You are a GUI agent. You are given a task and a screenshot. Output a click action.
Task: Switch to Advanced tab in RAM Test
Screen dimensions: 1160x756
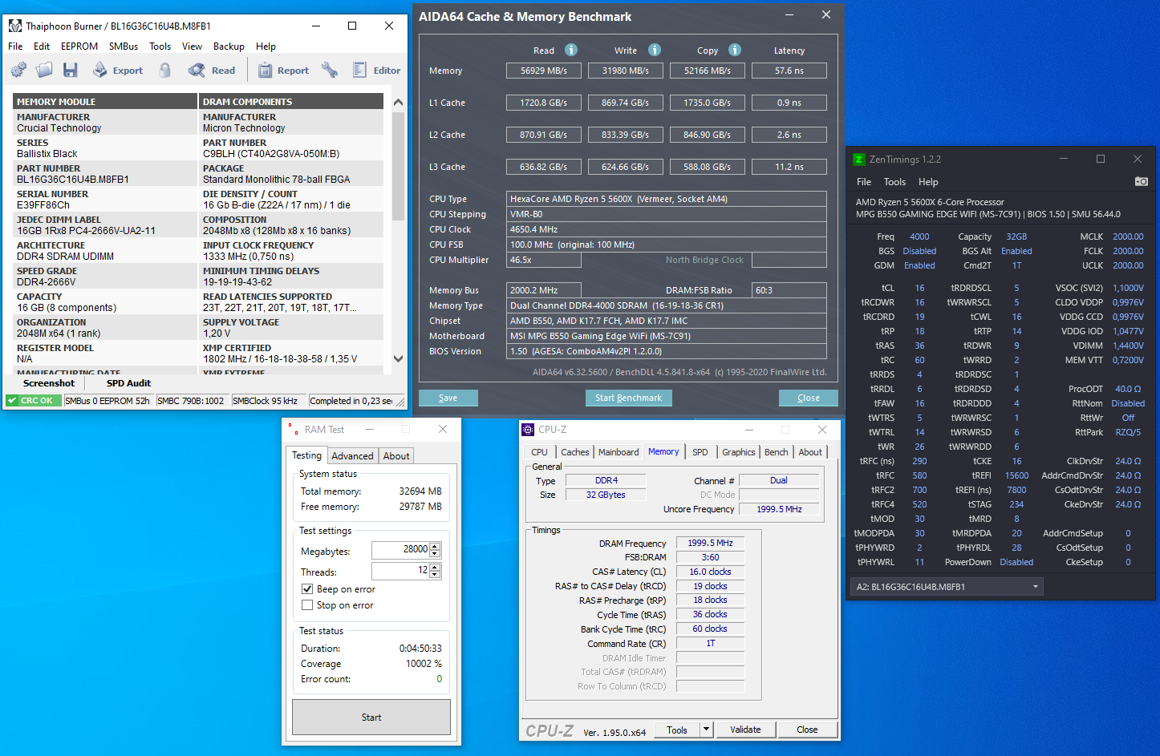pos(352,455)
